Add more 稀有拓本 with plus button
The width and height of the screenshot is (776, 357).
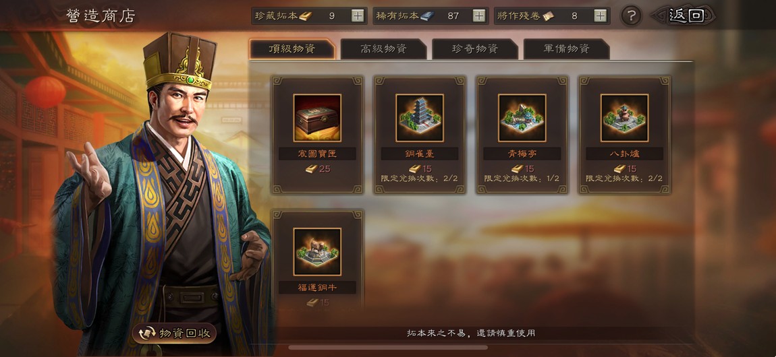point(478,15)
